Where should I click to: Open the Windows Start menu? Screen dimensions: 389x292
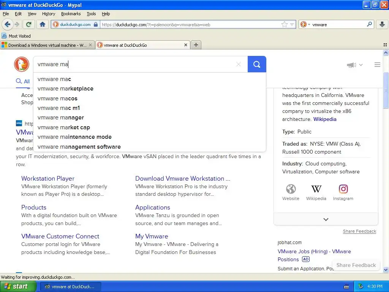click(x=18, y=287)
